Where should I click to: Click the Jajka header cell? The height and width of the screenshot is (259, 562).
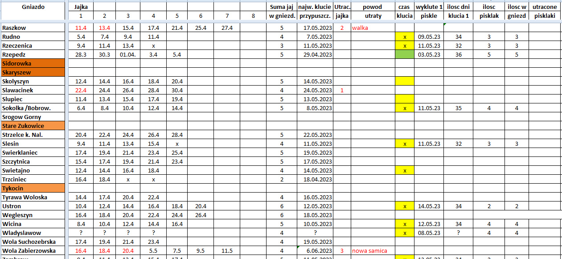coord(81,7)
